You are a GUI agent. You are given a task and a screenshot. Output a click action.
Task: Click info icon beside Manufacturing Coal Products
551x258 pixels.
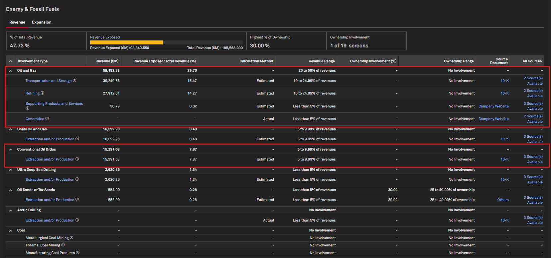pos(77,253)
